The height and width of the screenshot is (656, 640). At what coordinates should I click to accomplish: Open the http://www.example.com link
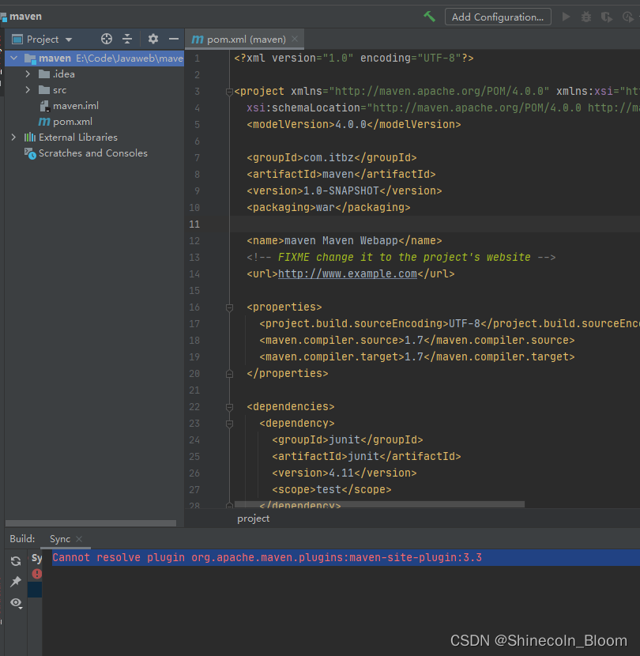coord(347,274)
